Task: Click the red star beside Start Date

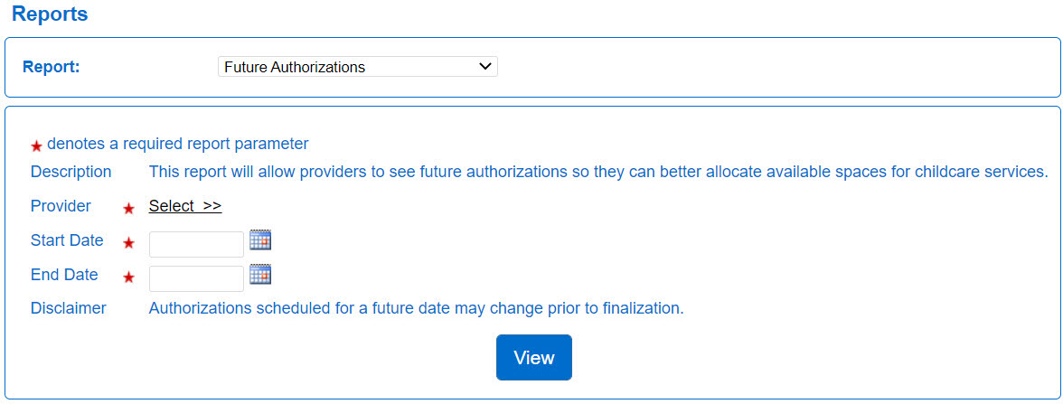Action: tap(129, 243)
